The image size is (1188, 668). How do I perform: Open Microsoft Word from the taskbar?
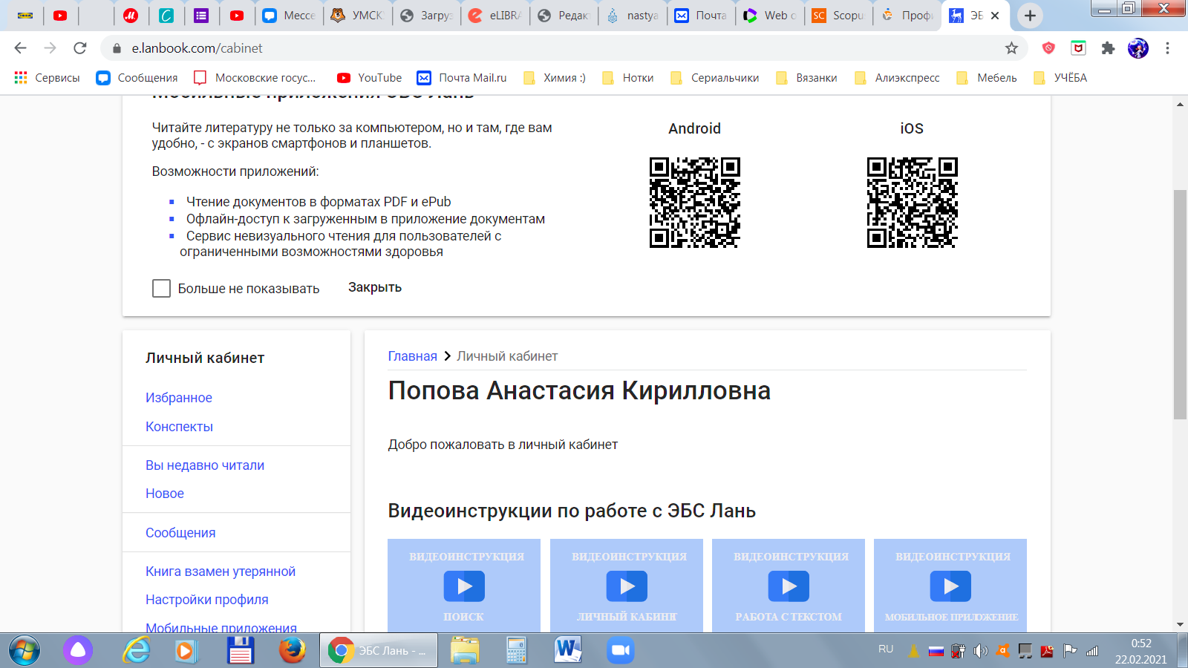568,651
